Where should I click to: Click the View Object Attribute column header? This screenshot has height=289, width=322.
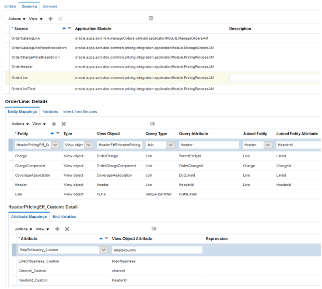[132, 239]
